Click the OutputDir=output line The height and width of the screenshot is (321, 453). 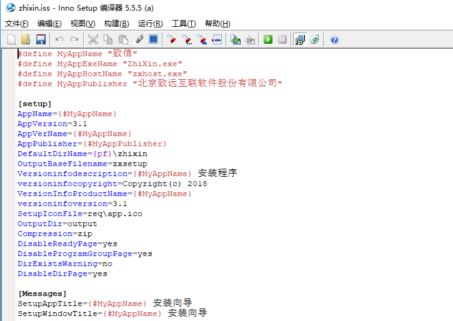click(x=57, y=224)
